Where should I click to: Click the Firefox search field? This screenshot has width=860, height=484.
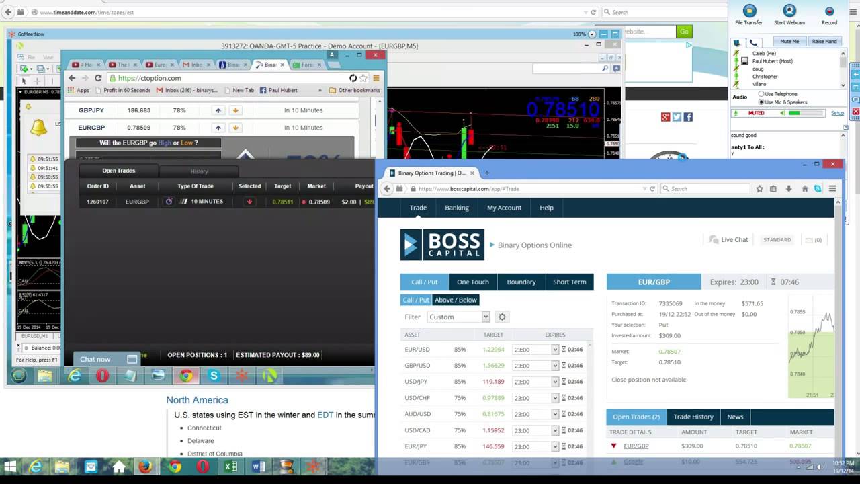pyautogui.click(x=704, y=189)
